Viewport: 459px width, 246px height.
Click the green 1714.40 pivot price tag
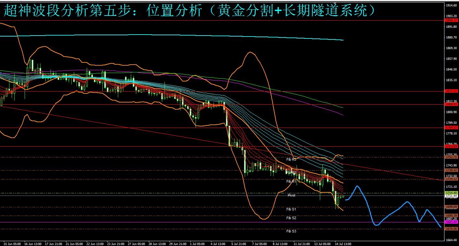(451, 193)
